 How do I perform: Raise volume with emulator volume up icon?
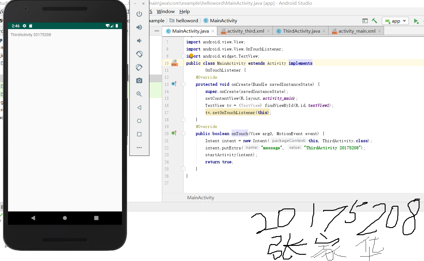[x=139, y=27]
